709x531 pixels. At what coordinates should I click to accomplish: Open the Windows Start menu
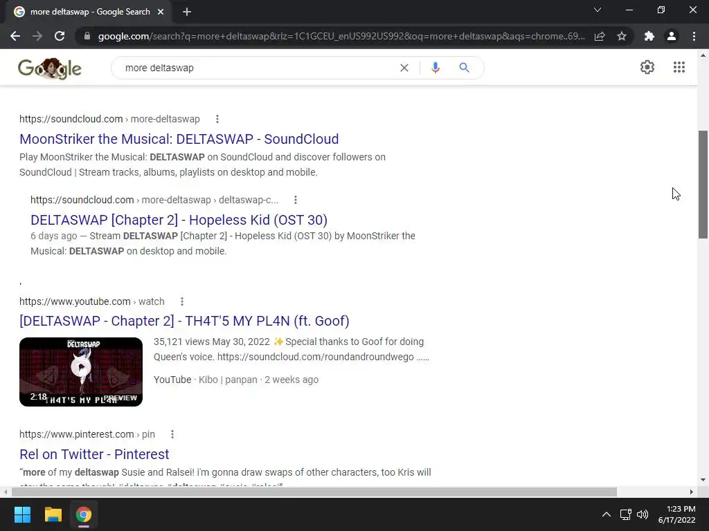tap(22, 514)
